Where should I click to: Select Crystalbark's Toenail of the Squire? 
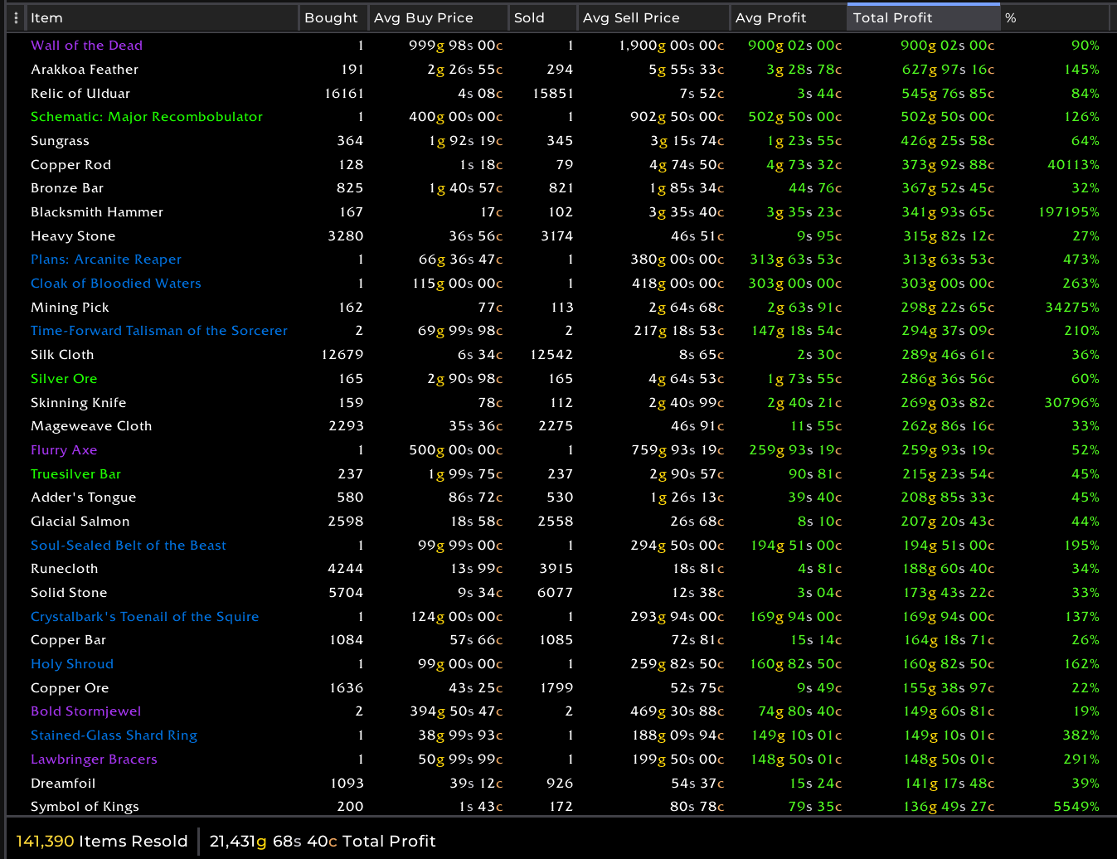(x=145, y=617)
